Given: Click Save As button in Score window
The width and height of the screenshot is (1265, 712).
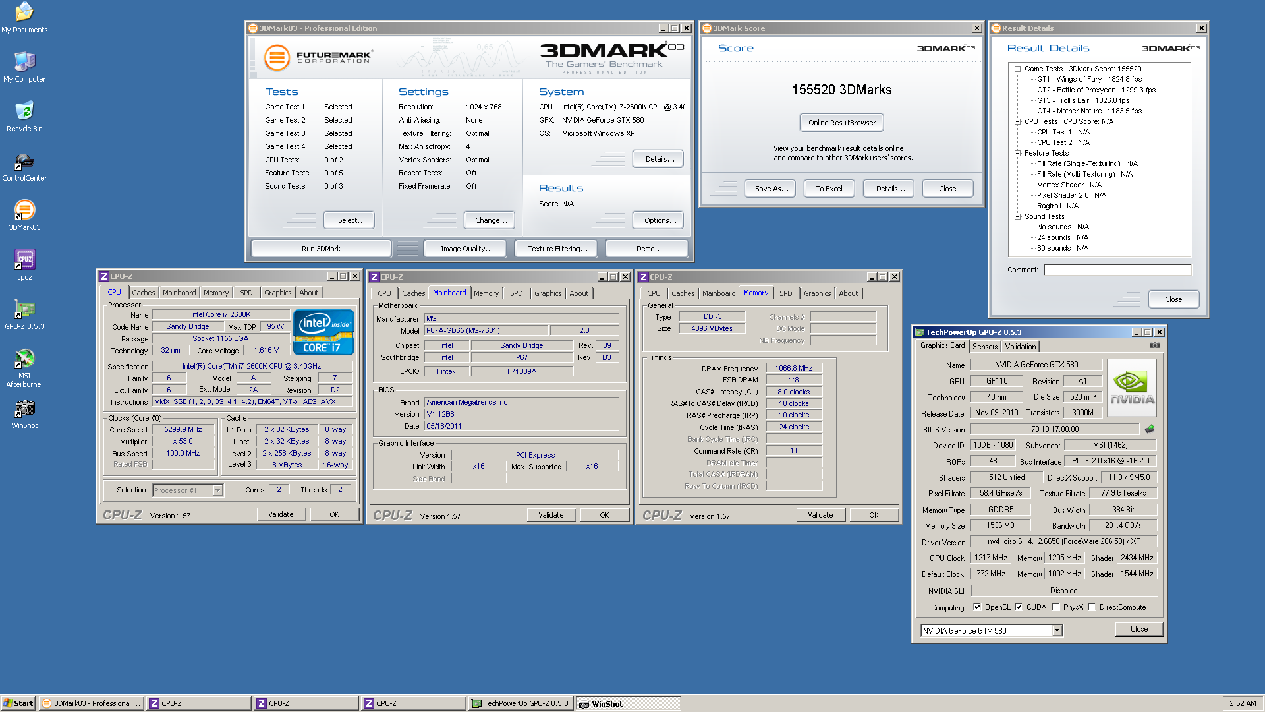Looking at the screenshot, I should (771, 189).
